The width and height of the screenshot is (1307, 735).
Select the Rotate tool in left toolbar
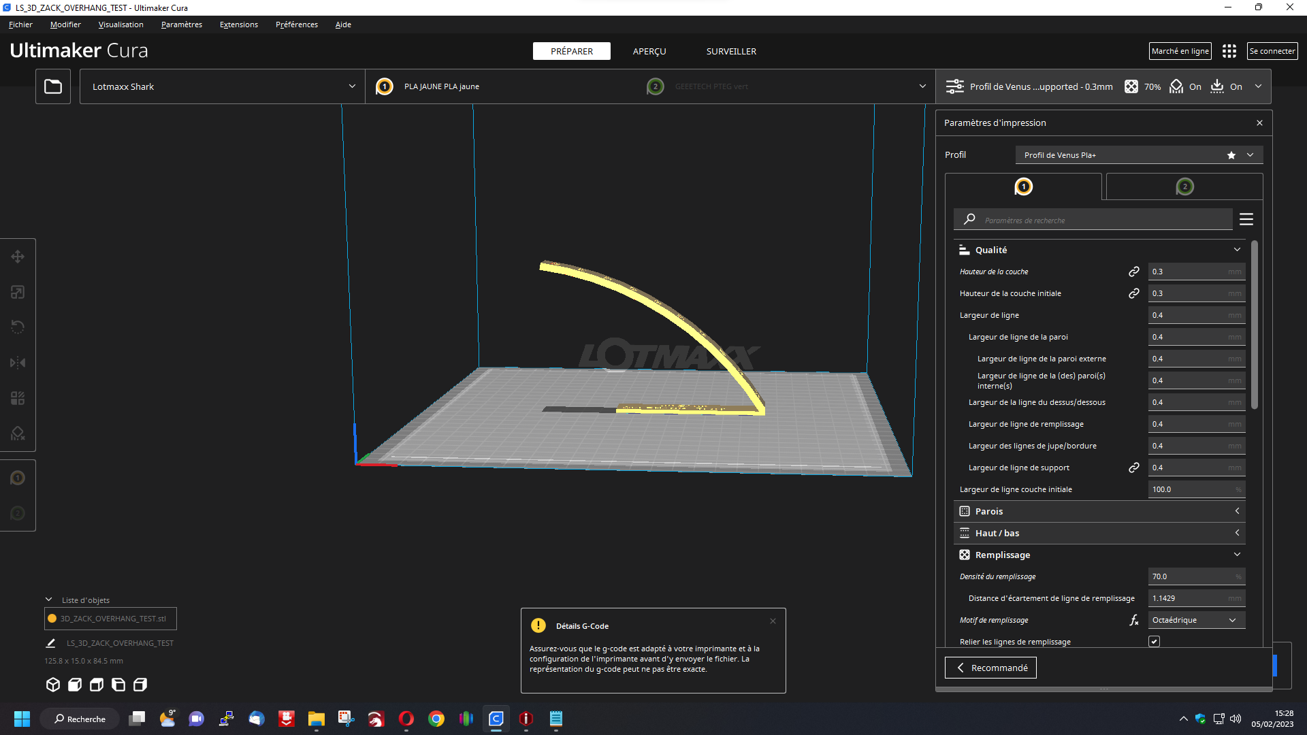click(x=18, y=327)
